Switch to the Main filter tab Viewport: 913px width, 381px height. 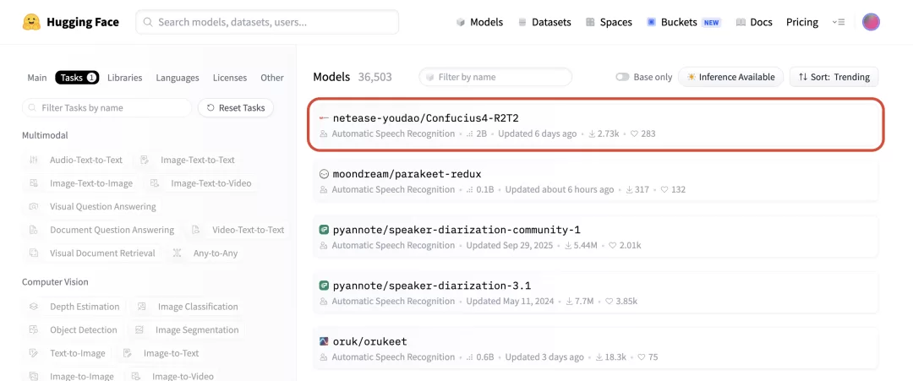coord(36,78)
